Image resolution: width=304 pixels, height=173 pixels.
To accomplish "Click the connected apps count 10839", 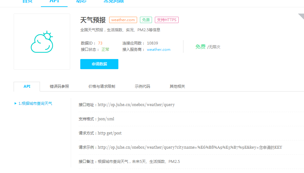I will (152, 43).
